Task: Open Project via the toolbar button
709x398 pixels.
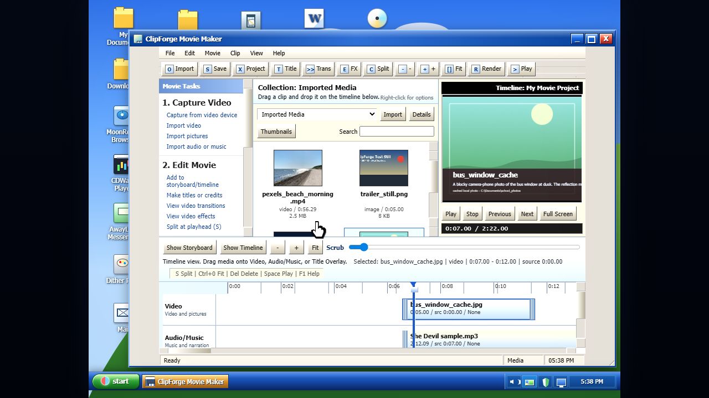Action: coord(250,69)
